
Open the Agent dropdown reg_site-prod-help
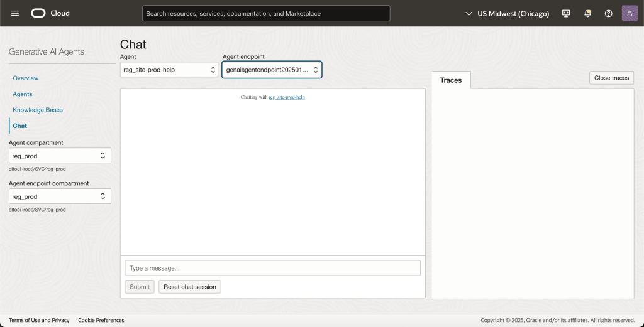[x=169, y=70]
